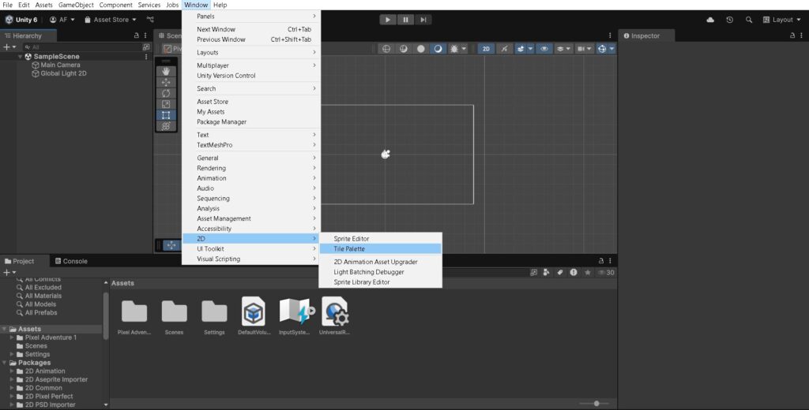Select the Scale tool

(166, 104)
